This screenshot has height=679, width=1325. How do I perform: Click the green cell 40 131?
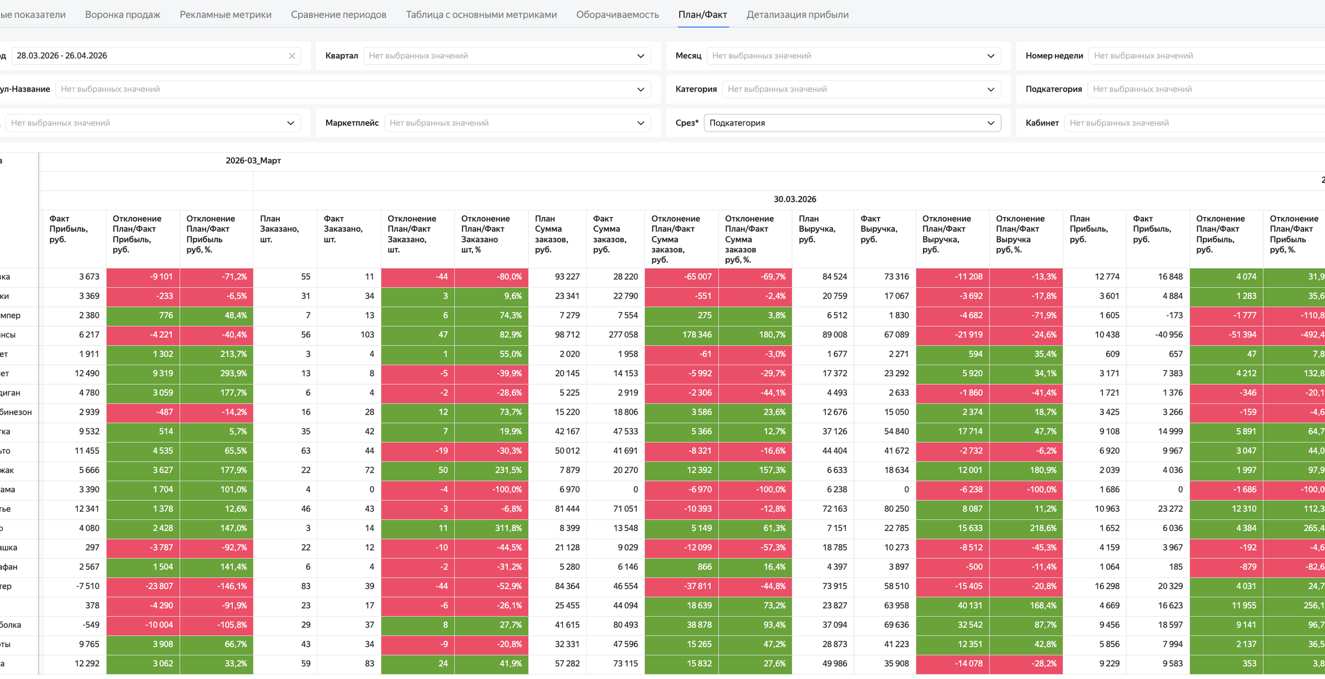point(953,606)
